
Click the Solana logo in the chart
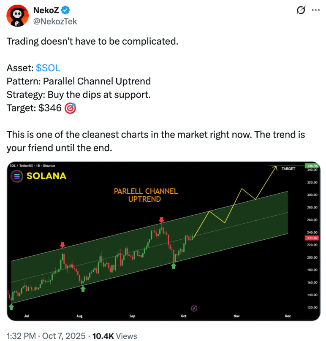tap(17, 176)
